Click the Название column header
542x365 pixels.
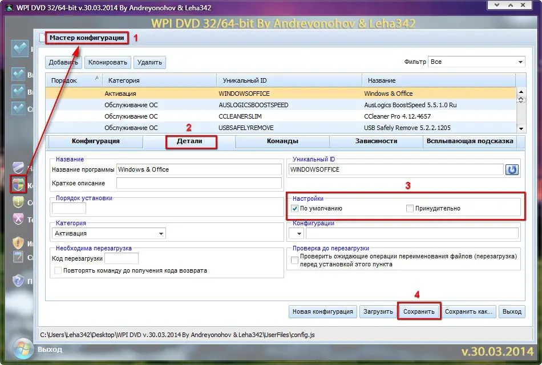439,80
